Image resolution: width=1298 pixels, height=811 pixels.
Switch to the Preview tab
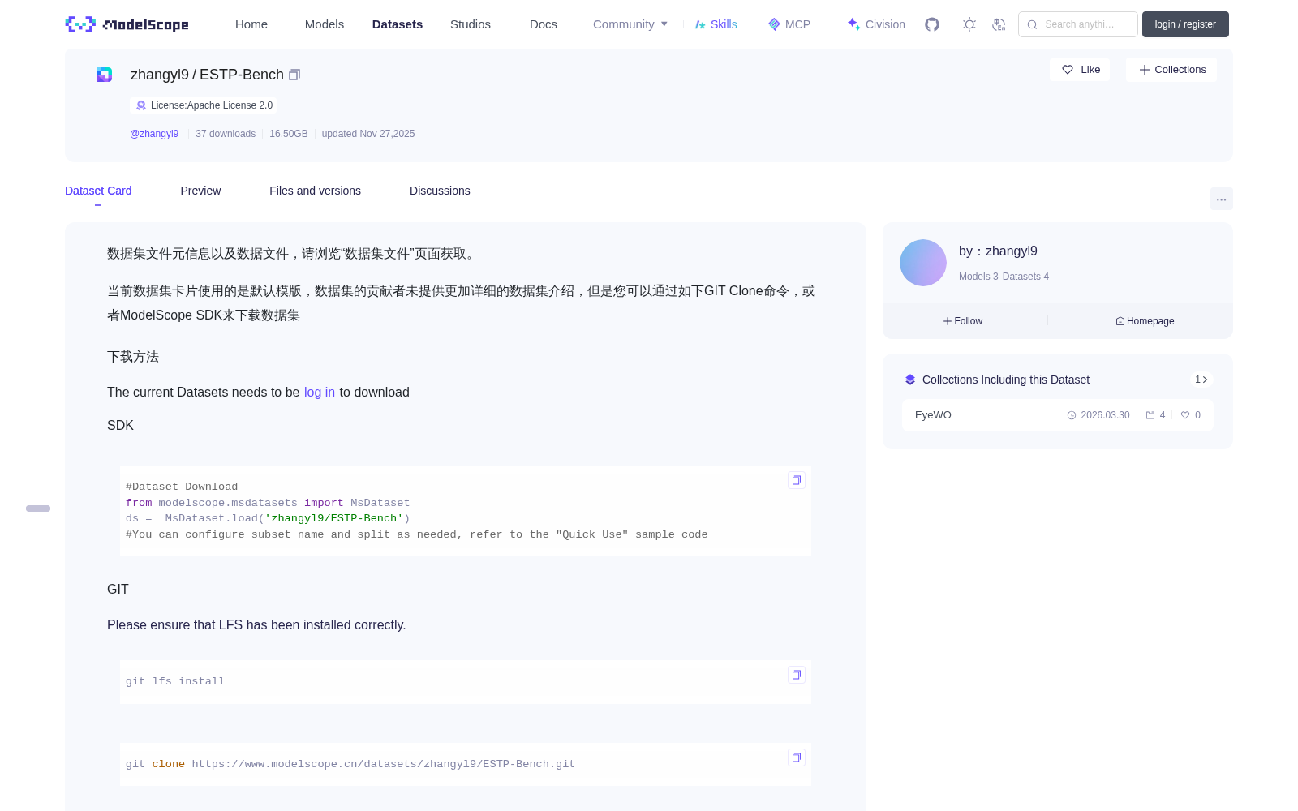[200, 191]
